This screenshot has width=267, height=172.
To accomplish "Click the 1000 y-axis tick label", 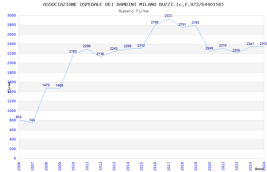I will (12, 111).
